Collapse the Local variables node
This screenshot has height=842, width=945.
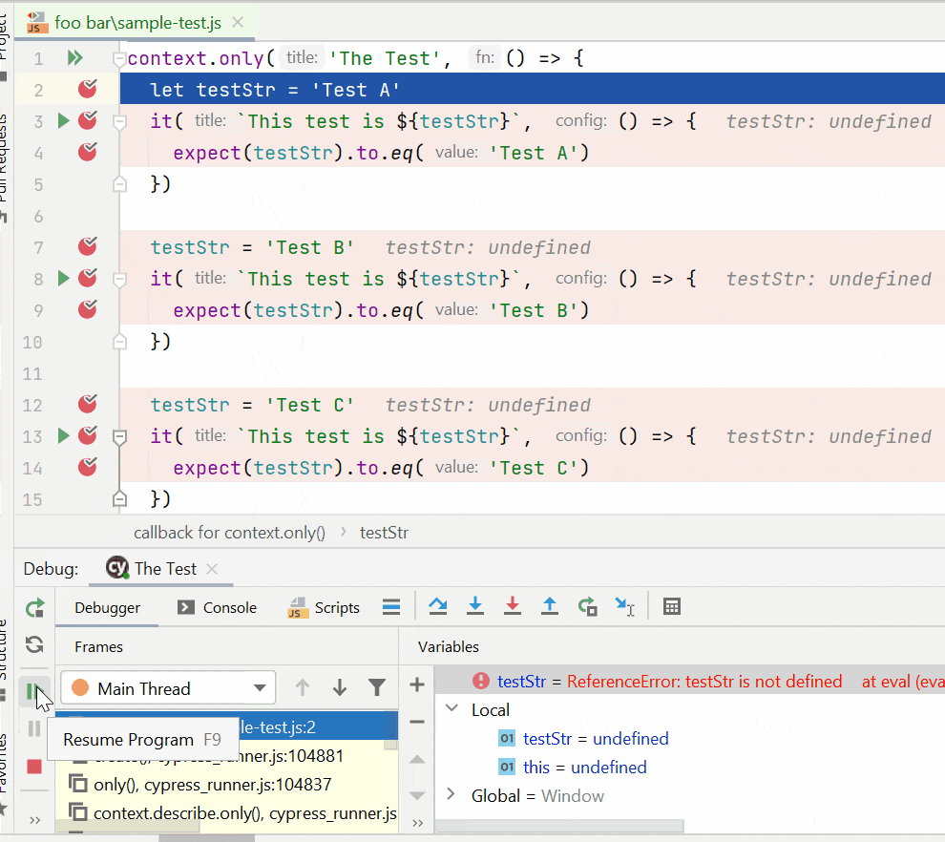[x=452, y=708]
